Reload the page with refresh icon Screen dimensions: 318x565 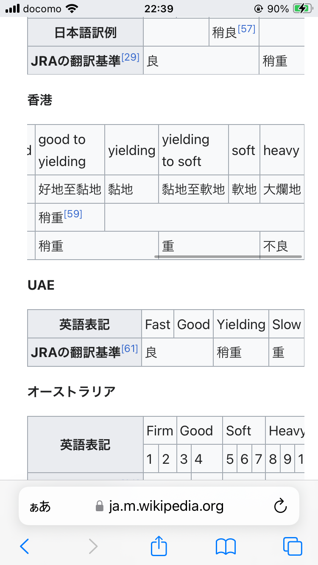point(280,506)
